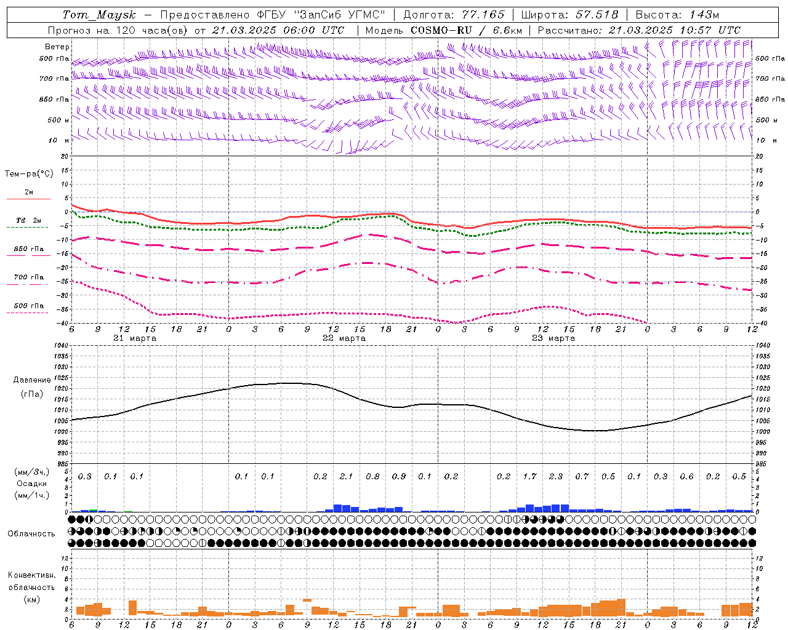788x630 pixels.
Task: Click the "Ветер" wind panel label
Action: 57,47
